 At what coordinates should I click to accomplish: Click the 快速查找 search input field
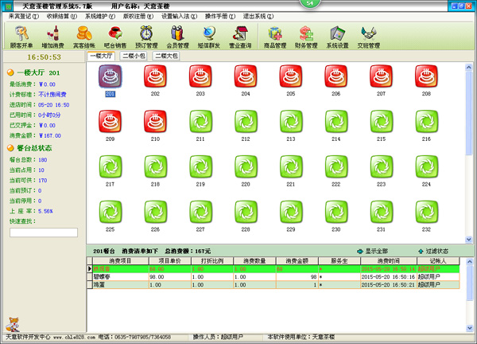(x=43, y=233)
